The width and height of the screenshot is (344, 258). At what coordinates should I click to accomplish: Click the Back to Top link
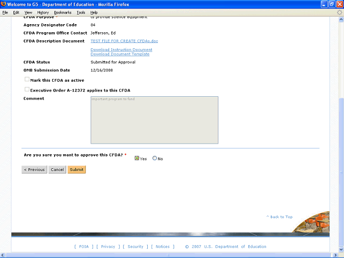[279, 217]
